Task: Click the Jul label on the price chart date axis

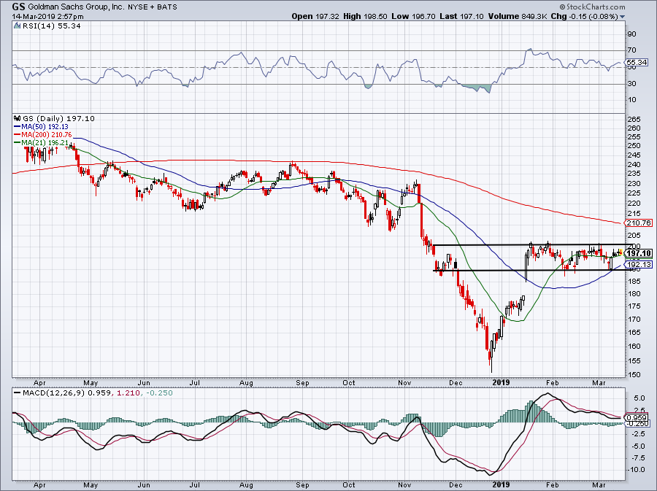Action: tap(194, 383)
